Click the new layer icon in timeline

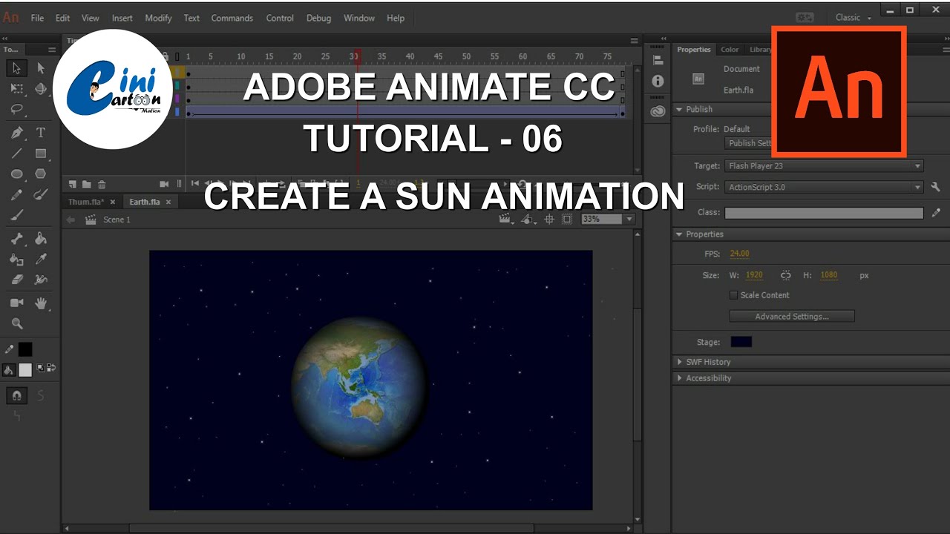[73, 184]
